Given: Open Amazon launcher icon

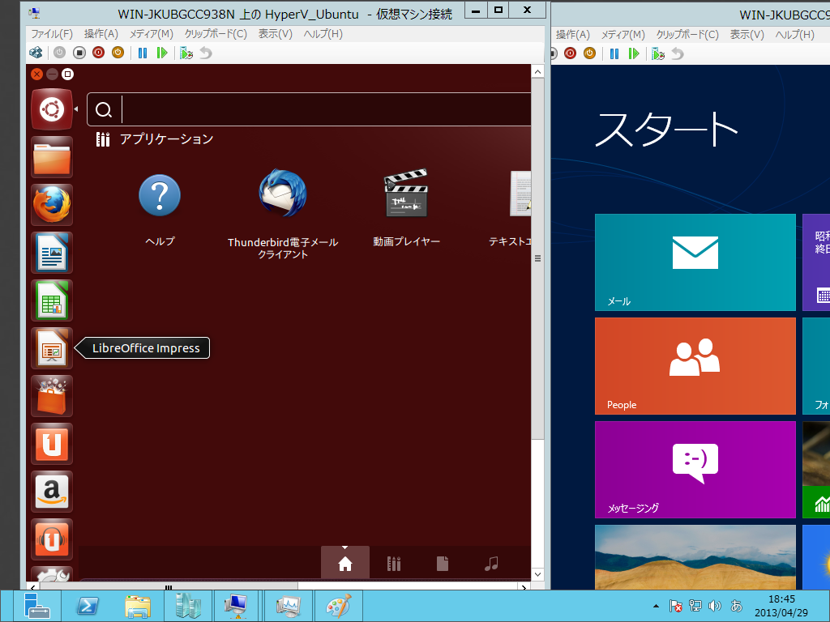Looking at the screenshot, I should 52,492.
